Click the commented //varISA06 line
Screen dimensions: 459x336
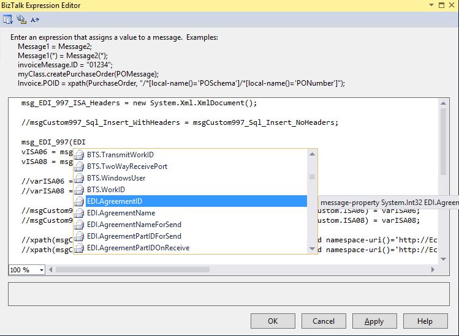(x=47, y=181)
